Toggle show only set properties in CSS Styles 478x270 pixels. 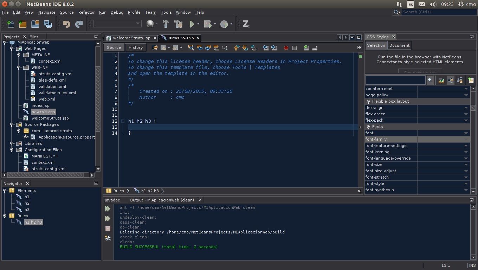441,80
